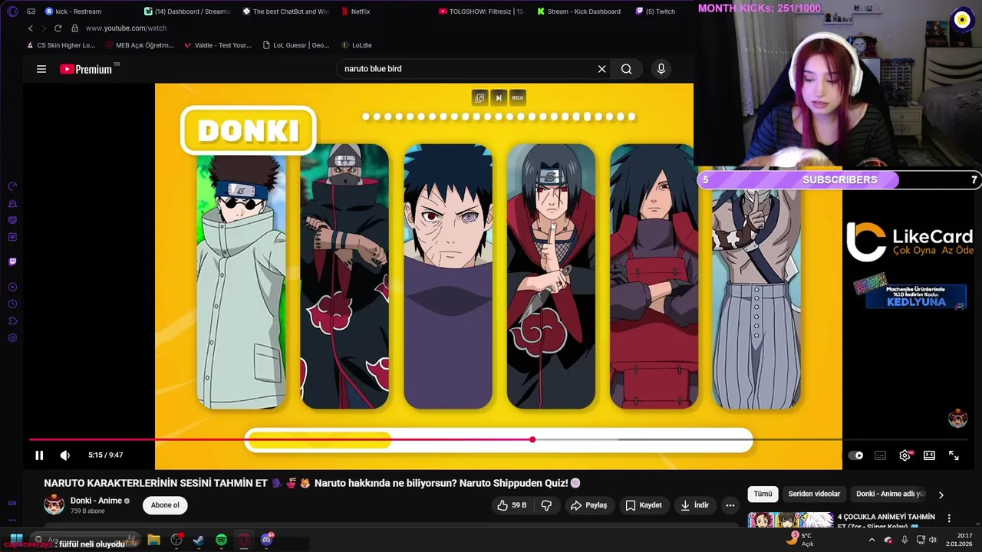Click the RGX button on video overlay
The image size is (982, 552).
518,97
